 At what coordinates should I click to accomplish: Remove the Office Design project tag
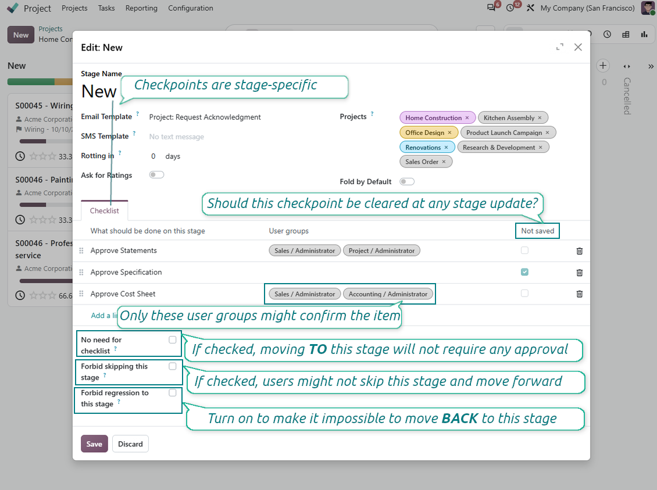click(449, 133)
